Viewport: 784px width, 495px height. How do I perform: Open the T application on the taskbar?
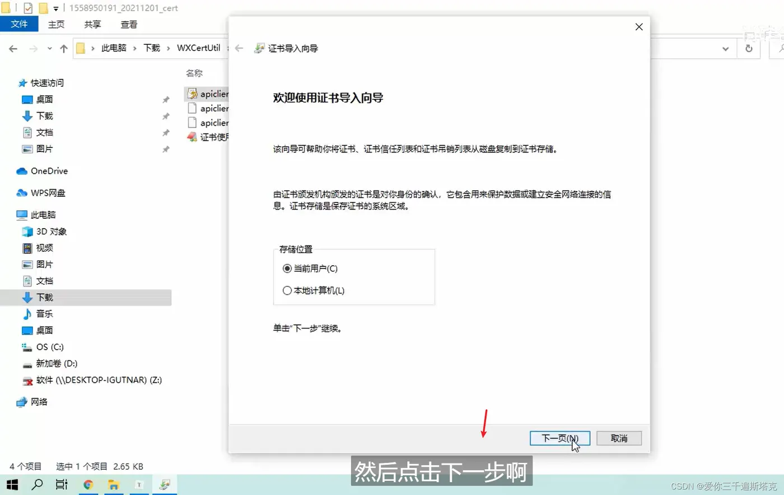tap(139, 485)
